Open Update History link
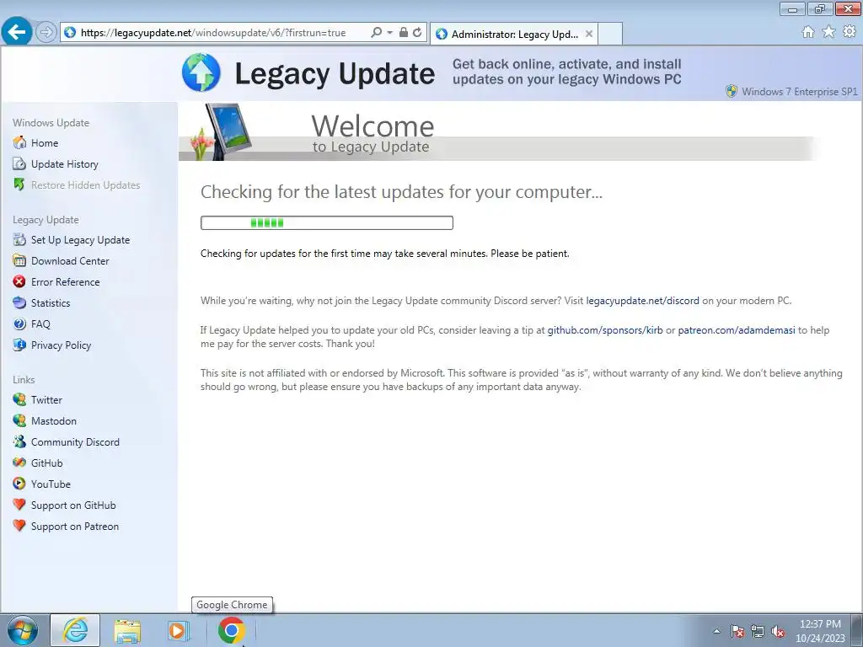 point(64,164)
